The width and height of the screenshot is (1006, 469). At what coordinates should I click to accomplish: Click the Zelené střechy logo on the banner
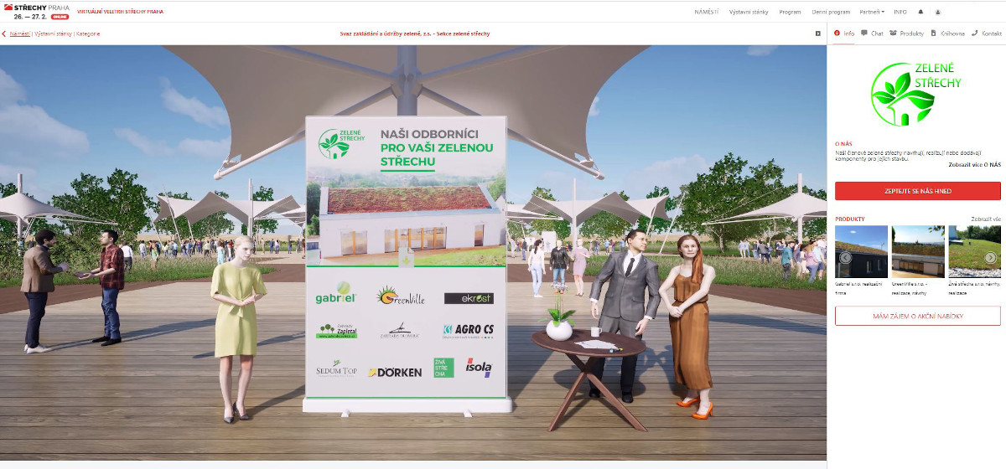[x=342, y=144]
